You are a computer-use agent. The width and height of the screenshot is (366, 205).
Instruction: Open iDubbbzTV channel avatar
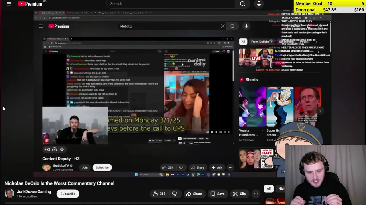click(46, 167)
